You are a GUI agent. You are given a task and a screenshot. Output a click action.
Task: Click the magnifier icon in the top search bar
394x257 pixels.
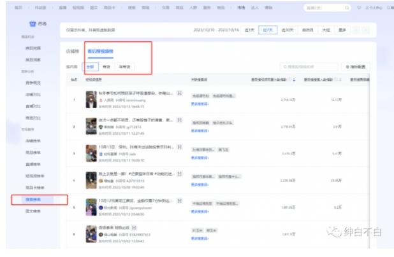click(x=348, y=7)
